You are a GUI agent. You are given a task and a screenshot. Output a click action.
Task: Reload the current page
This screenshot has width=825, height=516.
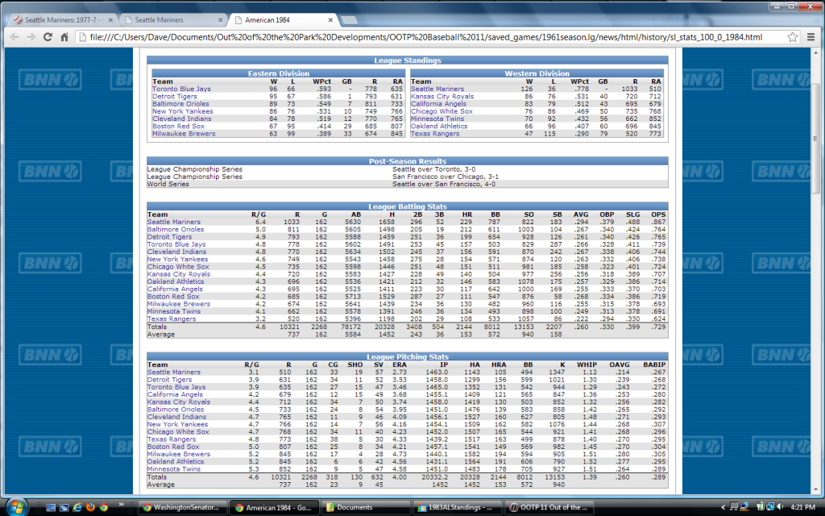[x=48, y=37]
